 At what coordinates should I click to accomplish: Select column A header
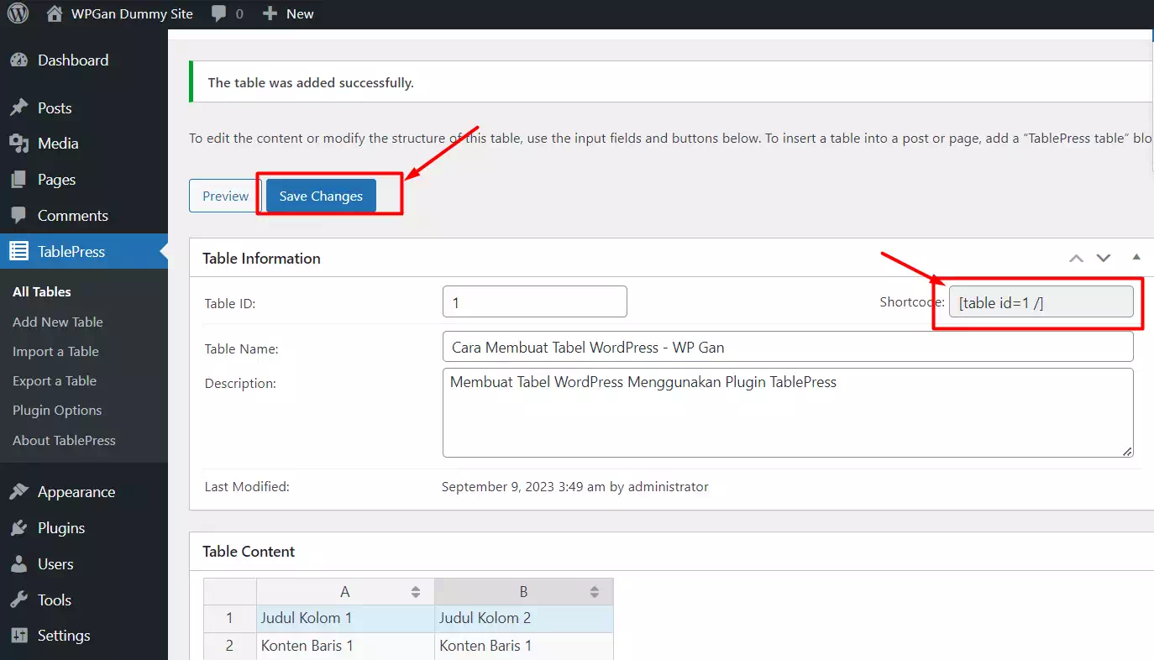[345, 592]
